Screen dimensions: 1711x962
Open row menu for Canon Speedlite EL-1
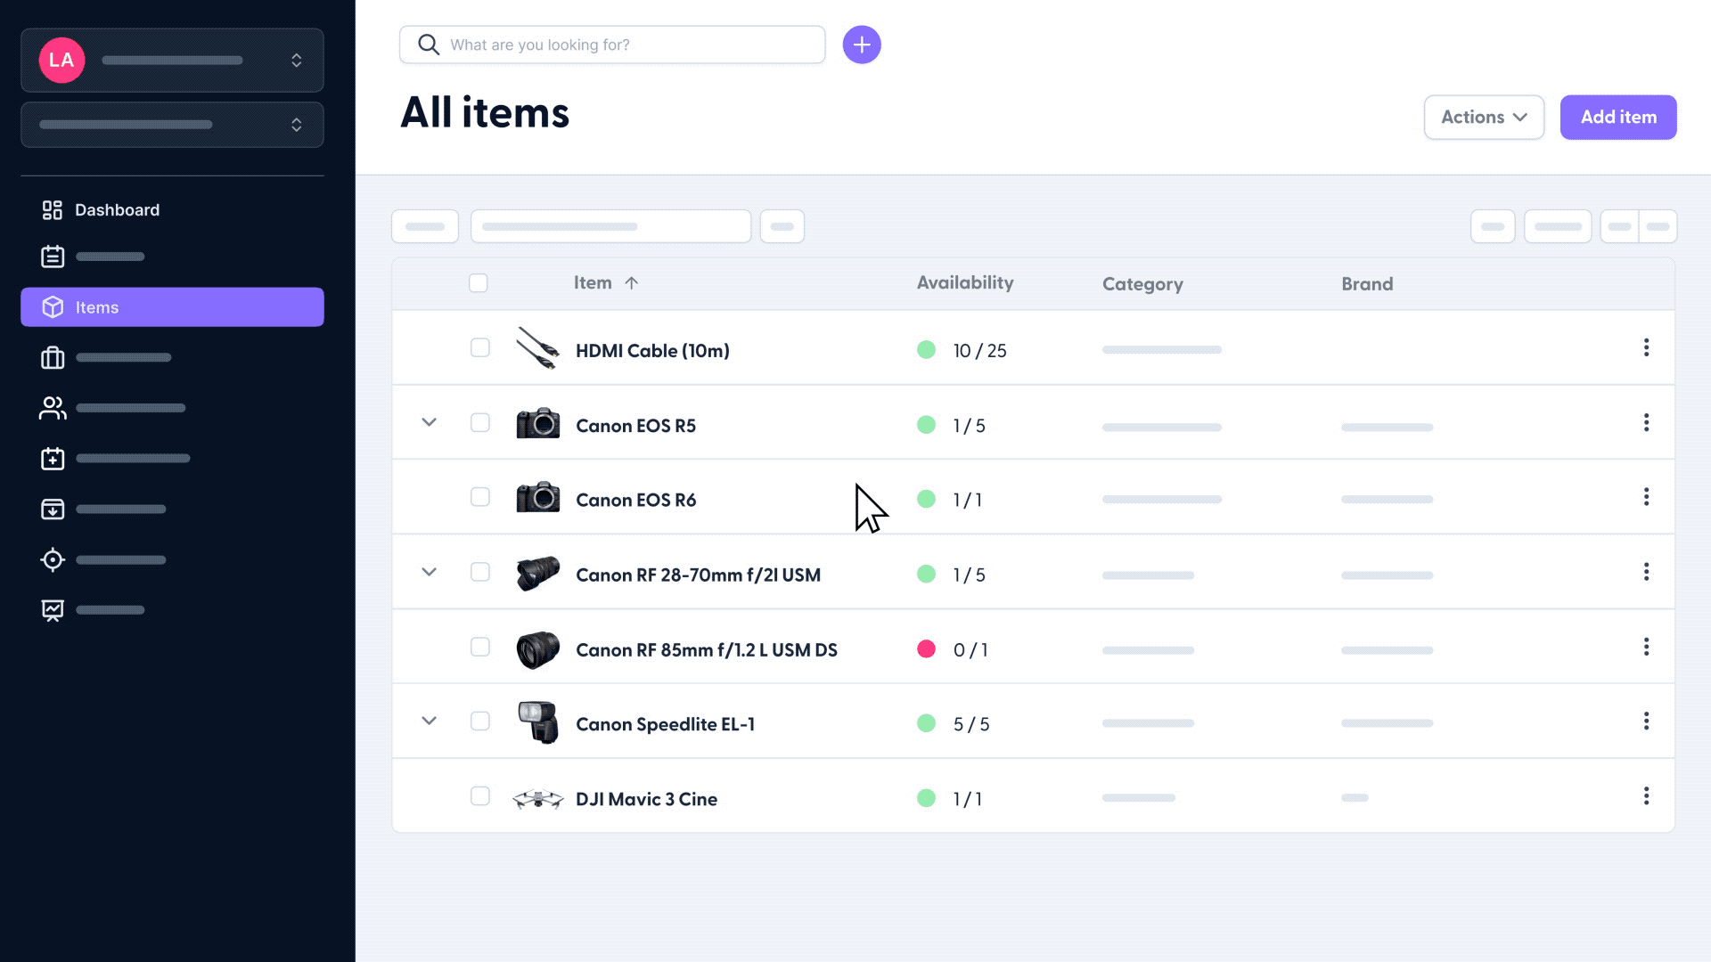[x=1646, y=721]
